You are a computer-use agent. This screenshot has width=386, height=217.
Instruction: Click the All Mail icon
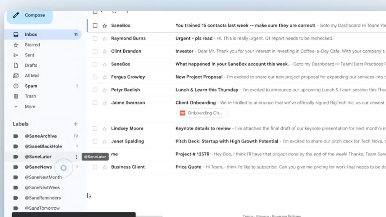(16, 76)
